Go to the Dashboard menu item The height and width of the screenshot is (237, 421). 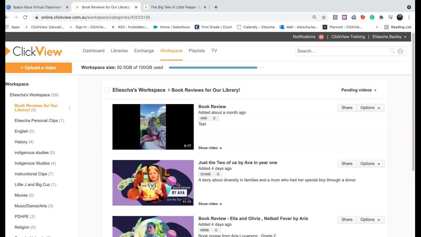click(x=93, y=51)
